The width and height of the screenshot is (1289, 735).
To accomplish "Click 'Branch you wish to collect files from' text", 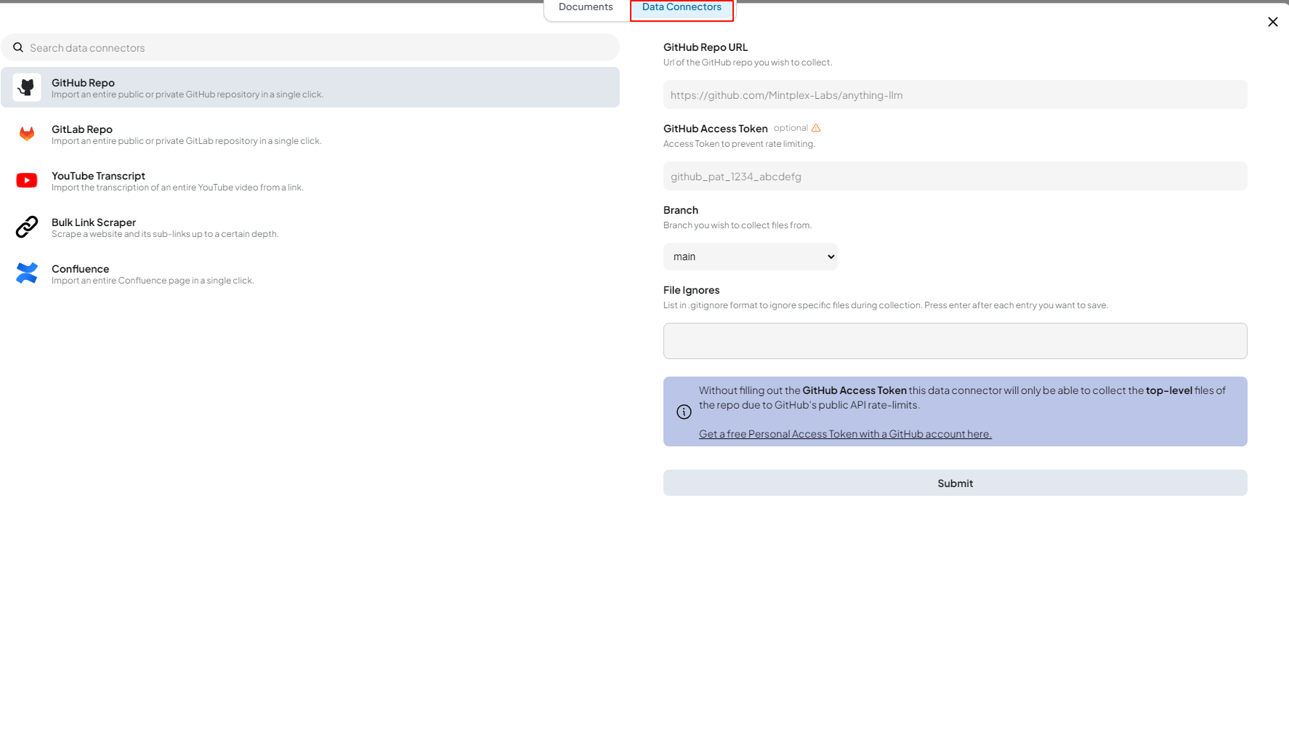I will pos(738,225).
